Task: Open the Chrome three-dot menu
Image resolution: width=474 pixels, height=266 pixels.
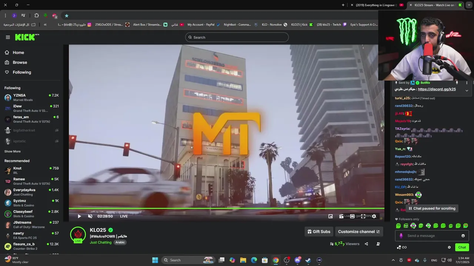Action: (x=5, y=16)
